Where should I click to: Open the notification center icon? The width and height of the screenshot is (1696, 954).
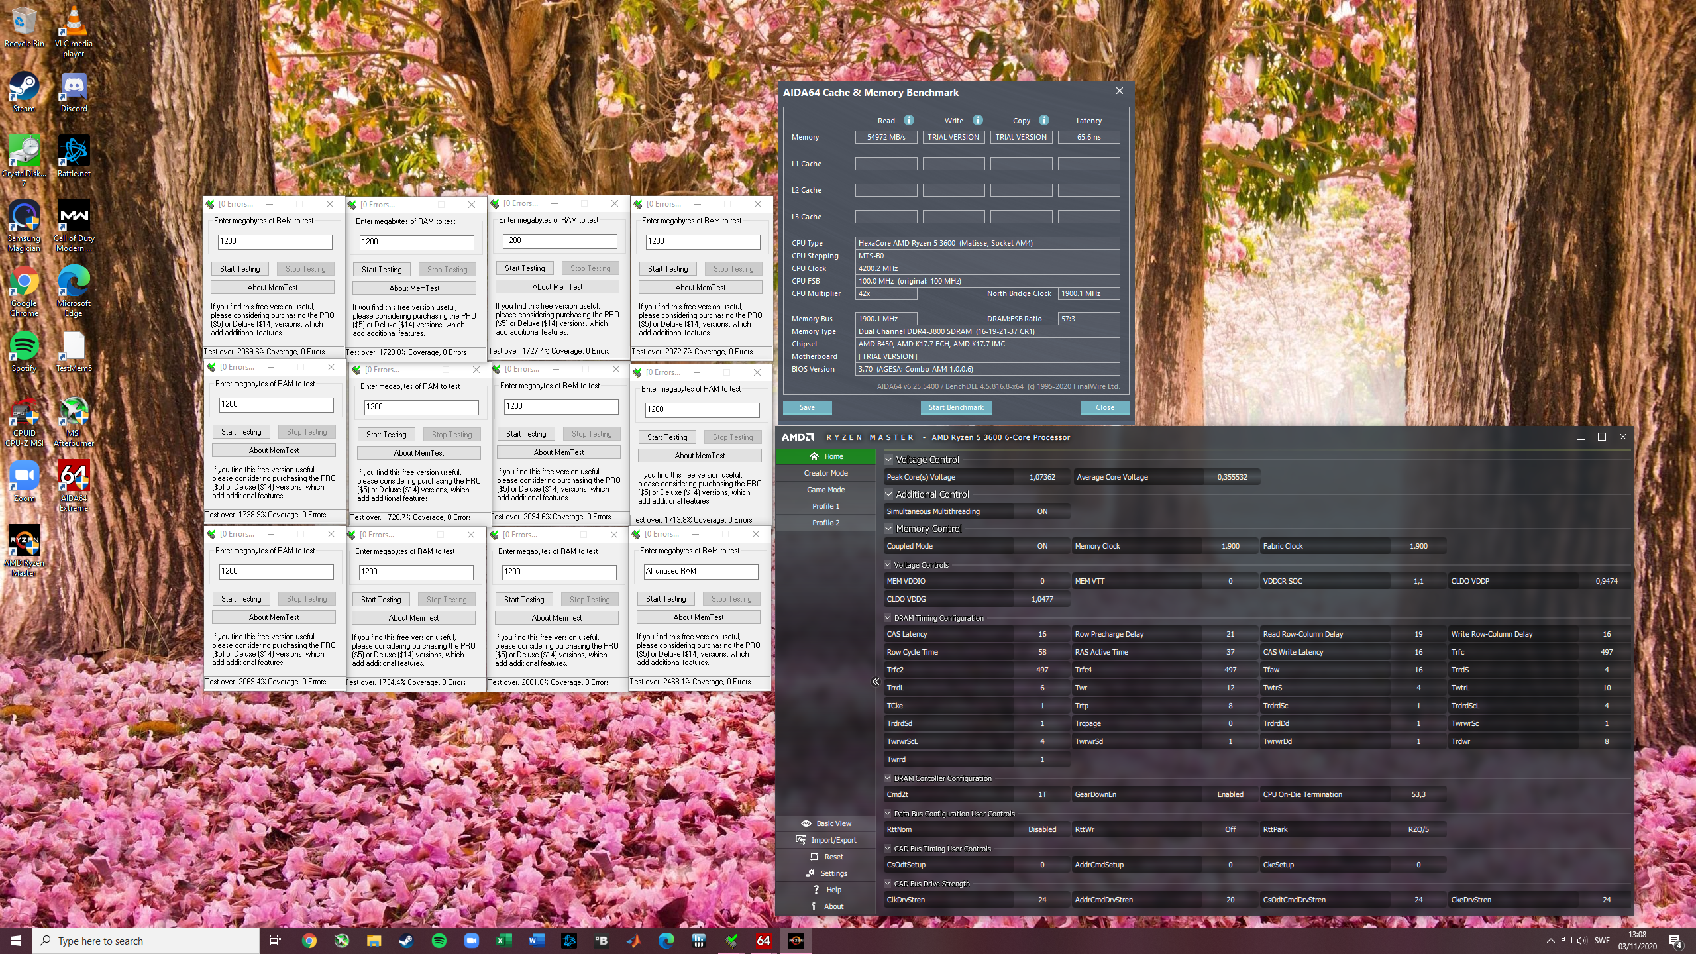pyautogui.click(x=1675, y=941)
